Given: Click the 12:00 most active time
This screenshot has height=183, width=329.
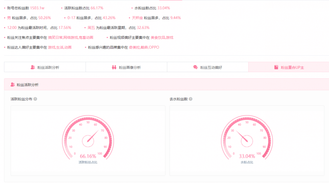Looking at the screenshot, I should pyautogui.click(x=12, y=28).
